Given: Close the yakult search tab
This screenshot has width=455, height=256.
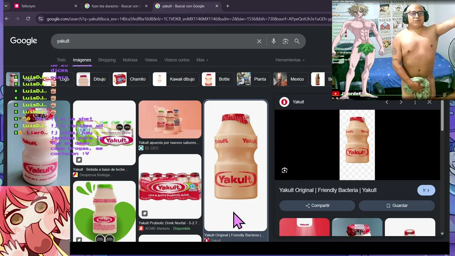Looking at the screenshot, I should (217, 6).
